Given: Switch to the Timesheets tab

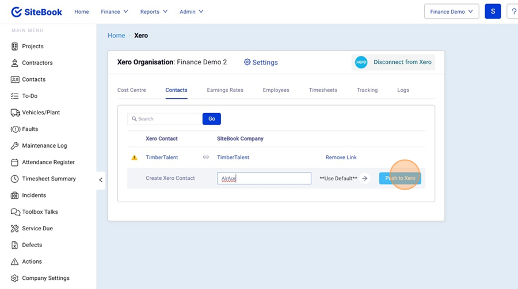Looking at the screenshot, I should (323, 90).
